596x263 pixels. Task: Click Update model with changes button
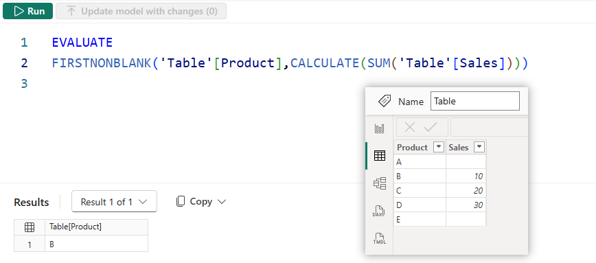click(141, 12)
